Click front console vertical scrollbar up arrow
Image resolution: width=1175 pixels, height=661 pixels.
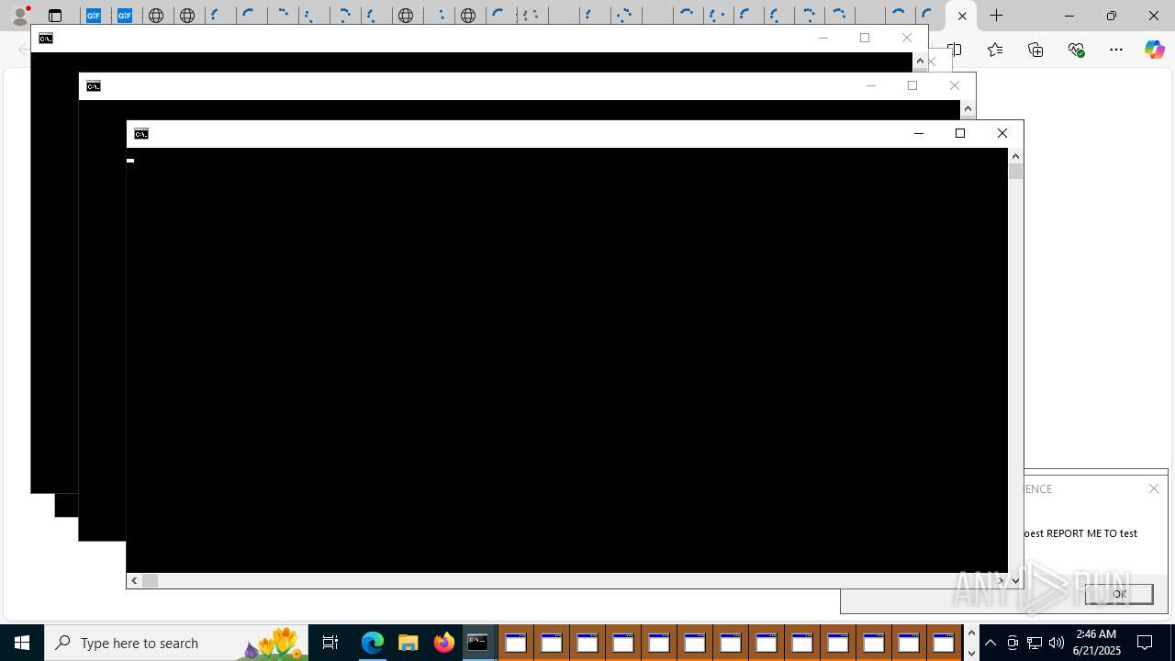(x=1015, y=156)
